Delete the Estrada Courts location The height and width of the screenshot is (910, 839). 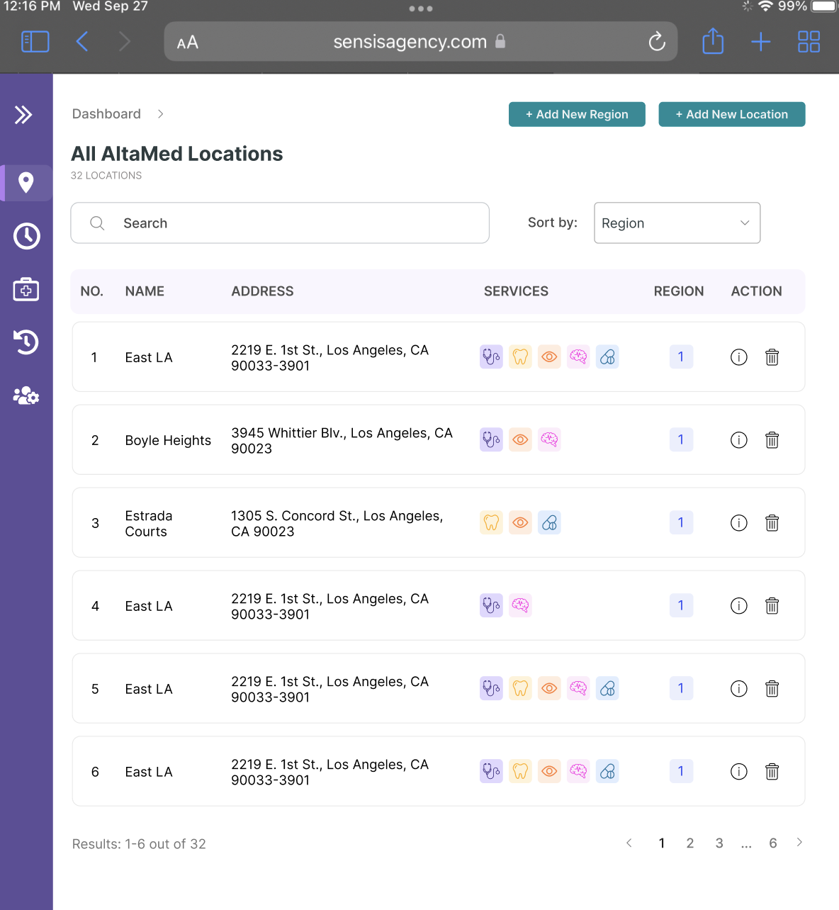coord(772,523)
